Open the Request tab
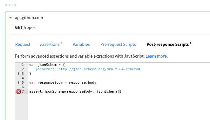The image size is (210, 120). (x=23, y=45)
